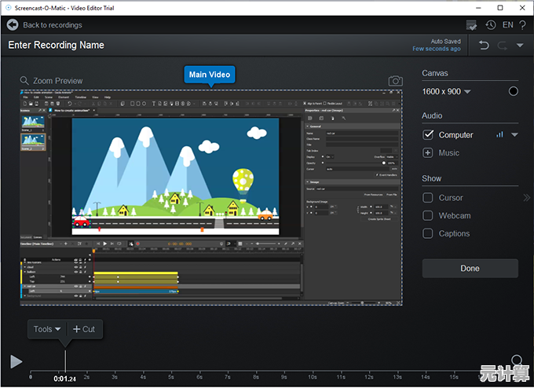Image resolution: width=534 pixels, height=388 pixels.
Task: Enable the Webcam show checkbox
Action: pyautogui.click(x=428, y=215)
